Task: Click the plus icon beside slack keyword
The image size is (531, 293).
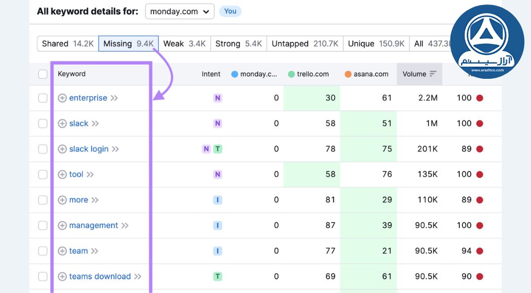Action: 62,124
